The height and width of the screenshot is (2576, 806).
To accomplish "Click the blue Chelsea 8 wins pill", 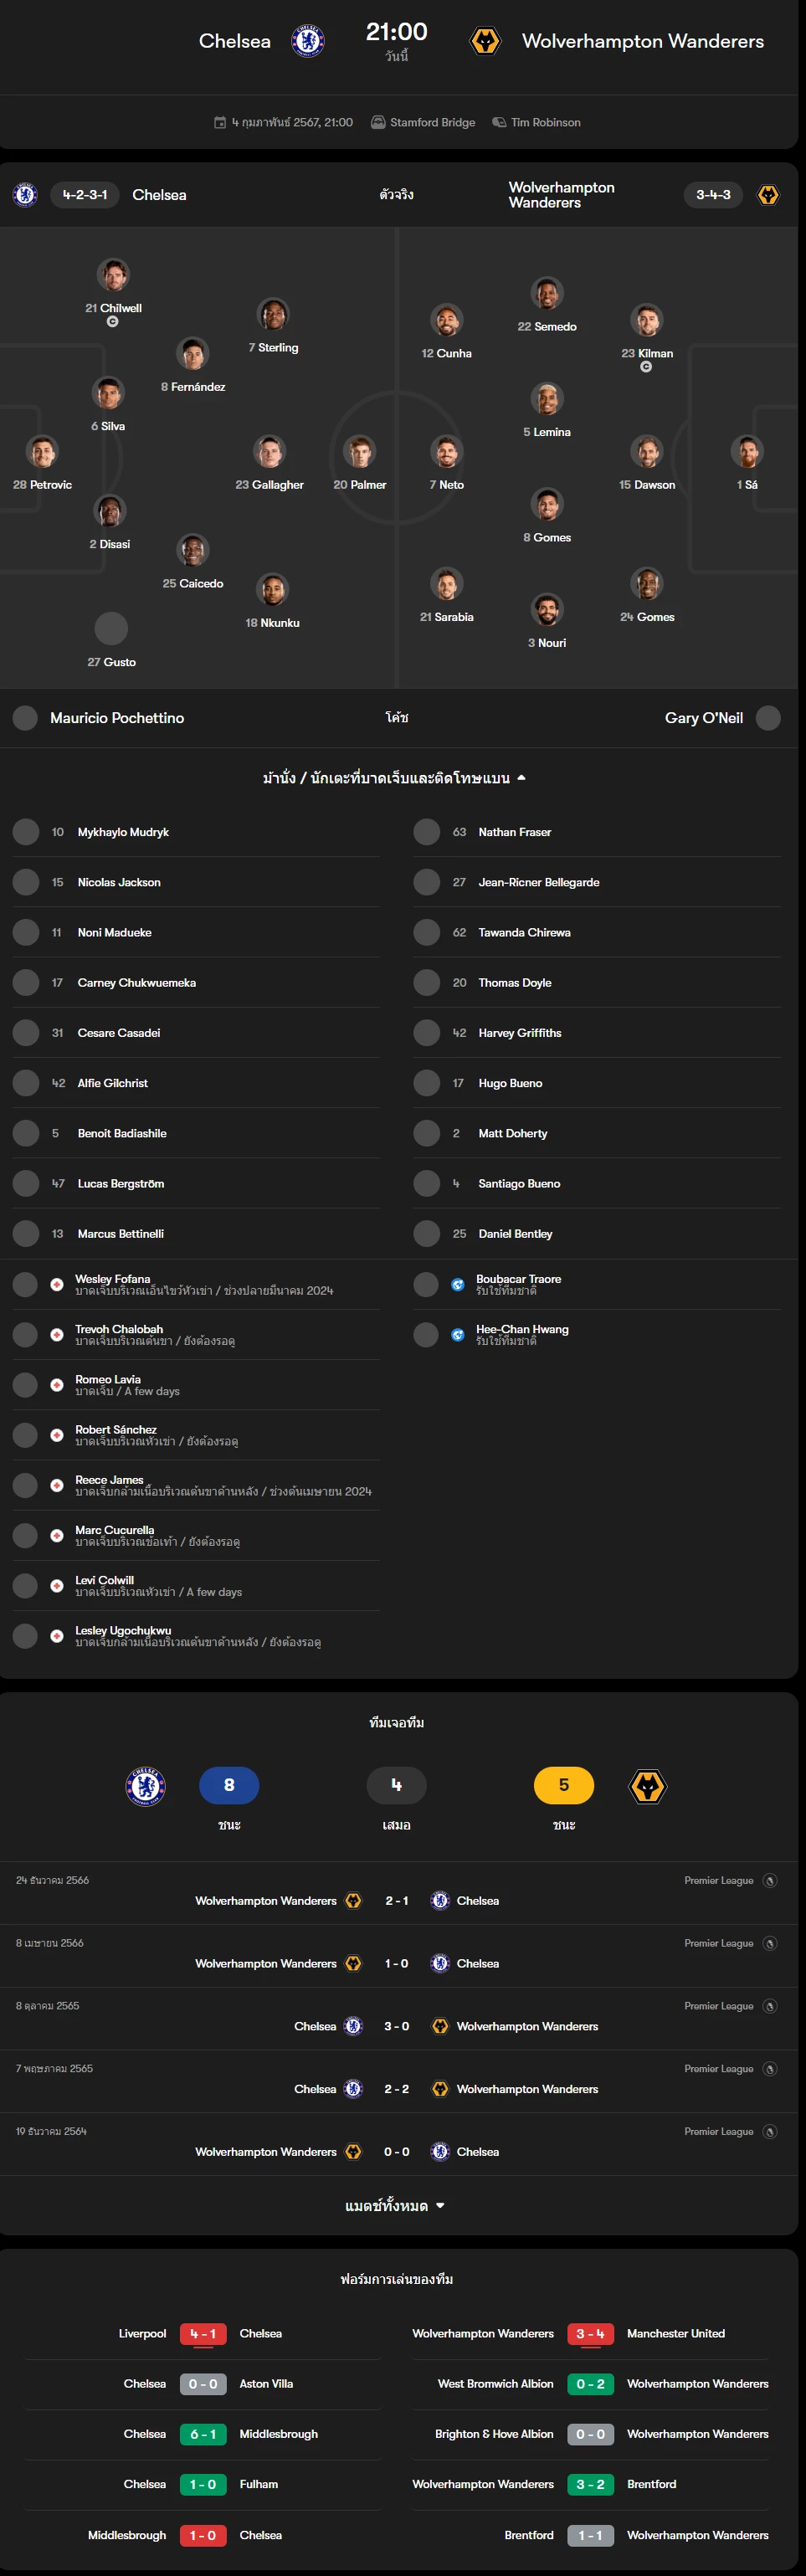I will [x=229, y=1785].
